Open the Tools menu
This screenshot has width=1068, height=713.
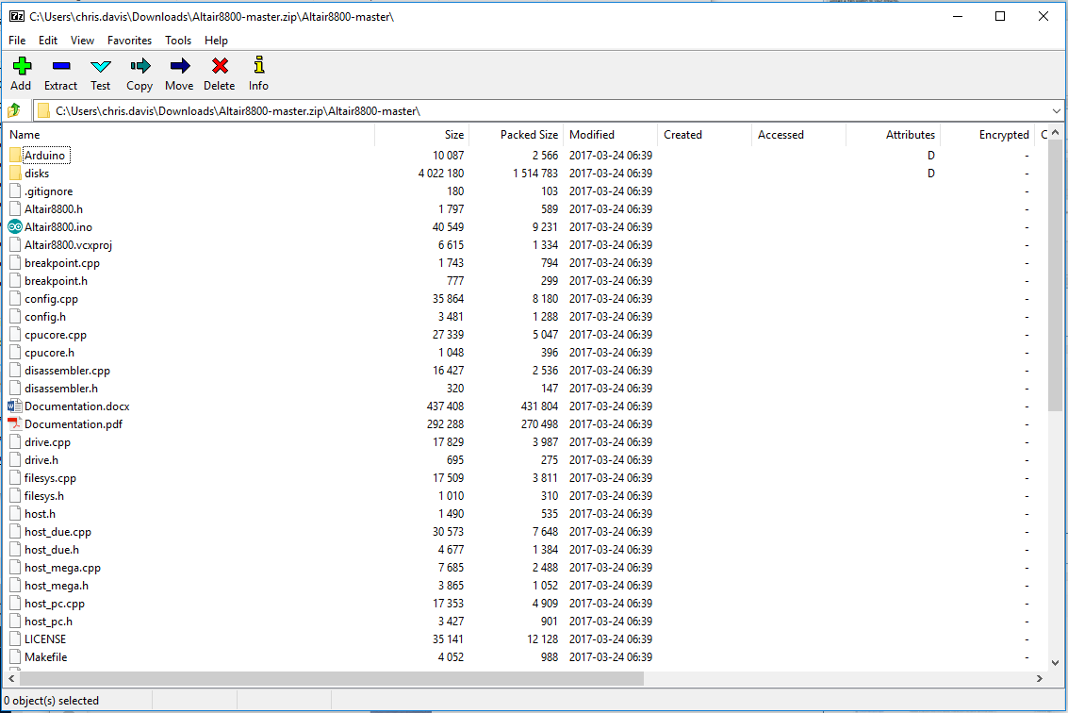point(178,41)
